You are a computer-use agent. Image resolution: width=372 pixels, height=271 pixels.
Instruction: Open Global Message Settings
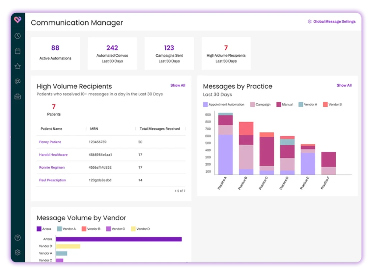tap(331, 22)
